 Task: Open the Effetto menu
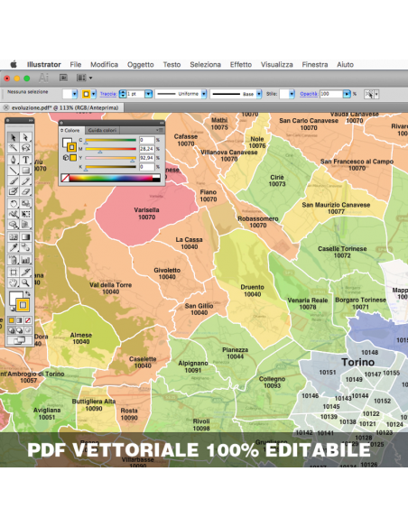pos(241,65)
